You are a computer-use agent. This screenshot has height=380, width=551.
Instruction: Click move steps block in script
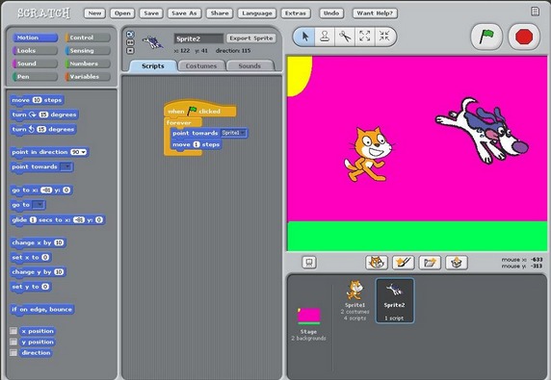[x=197, y=144]
